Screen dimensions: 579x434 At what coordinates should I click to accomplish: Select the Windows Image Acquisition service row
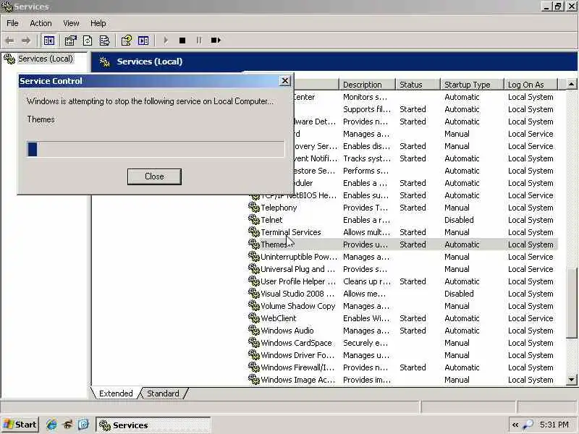pos(402,379)
